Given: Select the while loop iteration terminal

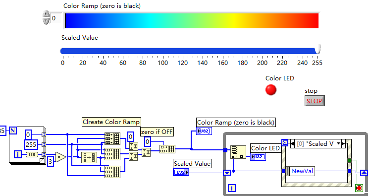Looking at the screenshot, I should [x=232, y=188].
